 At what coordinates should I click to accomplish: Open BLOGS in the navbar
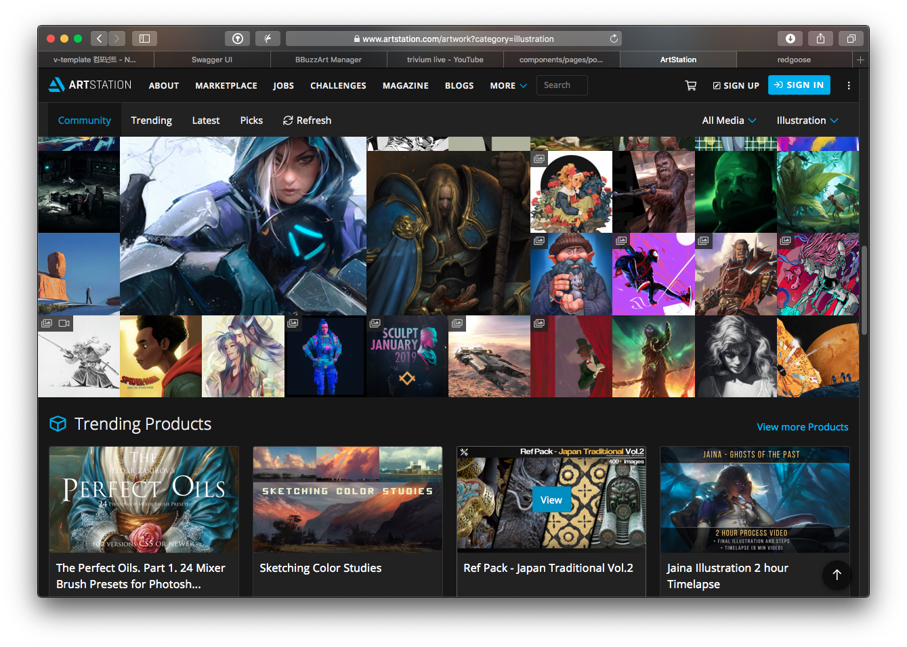459,86
